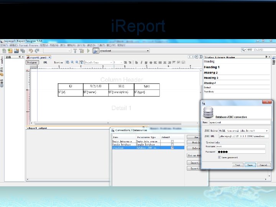This screenshot has height=207, width=276.
Task: Click the scroll documents right arrow
Action: point(193,57)
